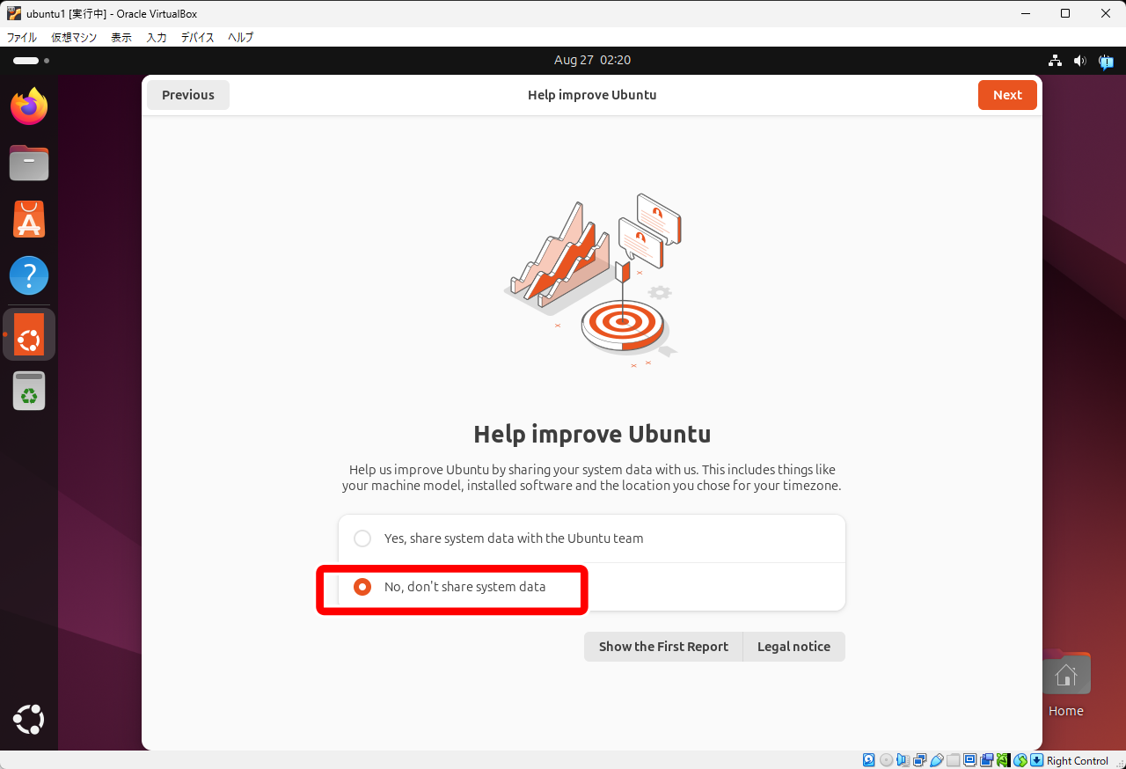
Task: Go back with the Previous button
Action: [x=188, y=95]
